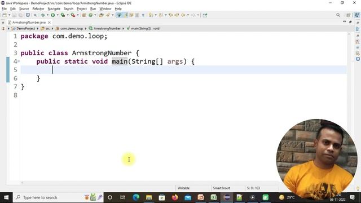Open dropdown next to New Class icon

tap(95, 15)
